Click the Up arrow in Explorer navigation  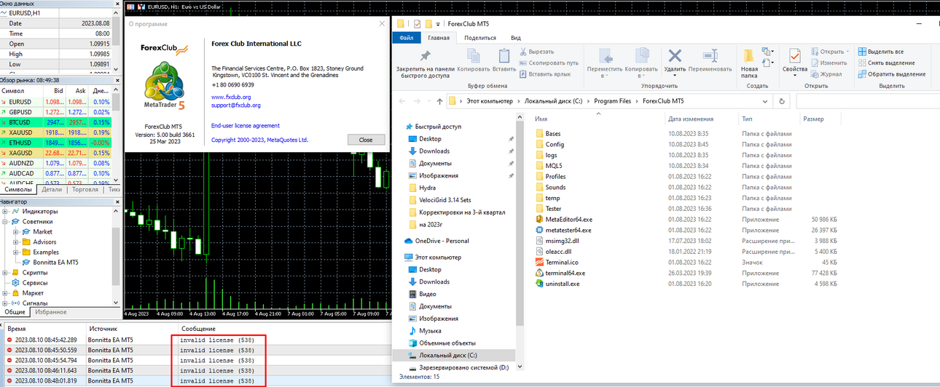coord(439,101)
